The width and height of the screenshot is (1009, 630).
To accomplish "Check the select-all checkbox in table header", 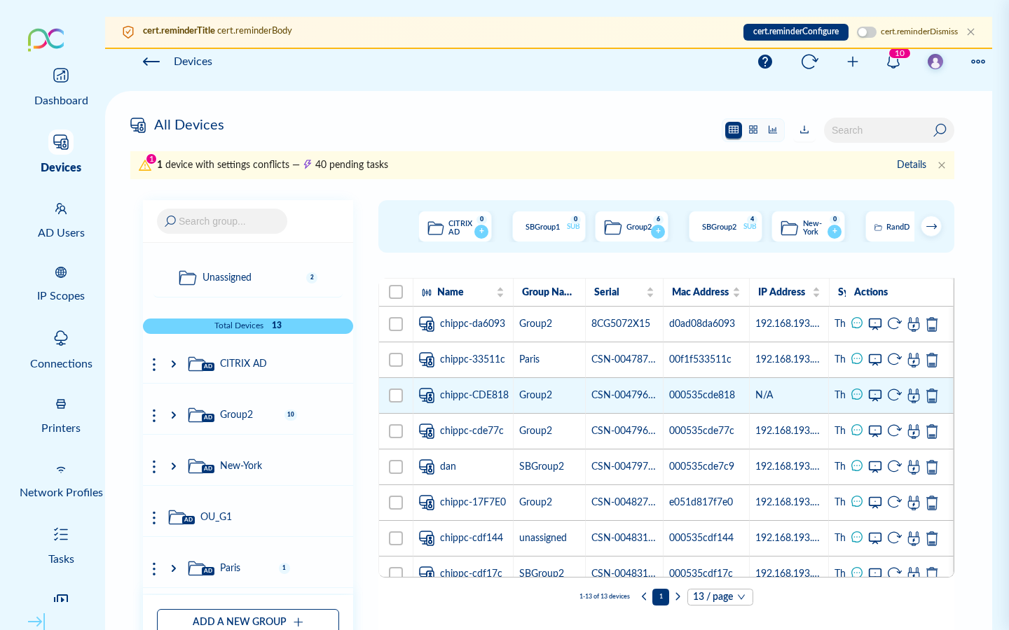I will (x=396, y=292).
